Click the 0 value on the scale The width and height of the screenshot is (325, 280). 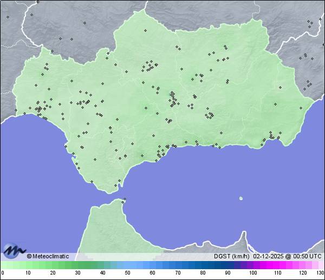(x=3, y=273)
